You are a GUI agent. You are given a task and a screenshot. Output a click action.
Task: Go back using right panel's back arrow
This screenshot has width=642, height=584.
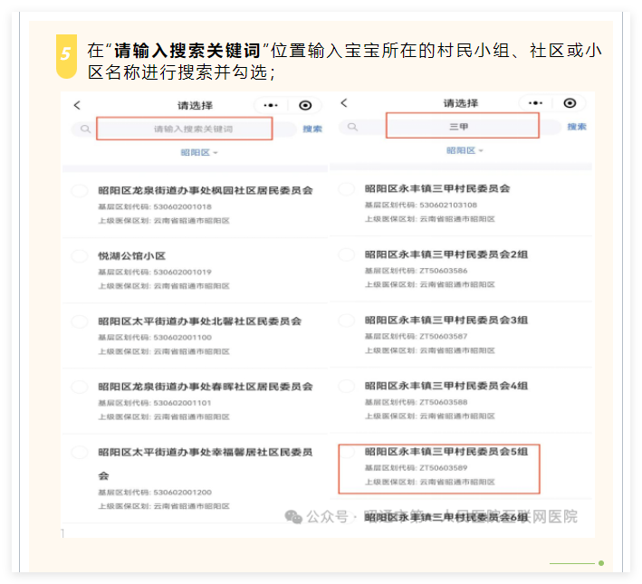point(344,103)
